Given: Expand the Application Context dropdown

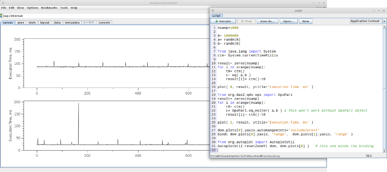Looking at the screenshot, I should pos(384,21).
